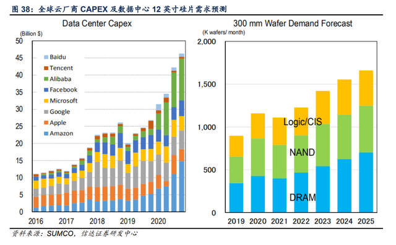Click the '2020' x-axis label in Capex chart
Viewport: 396px width, 245px height.
pos(158,221)
